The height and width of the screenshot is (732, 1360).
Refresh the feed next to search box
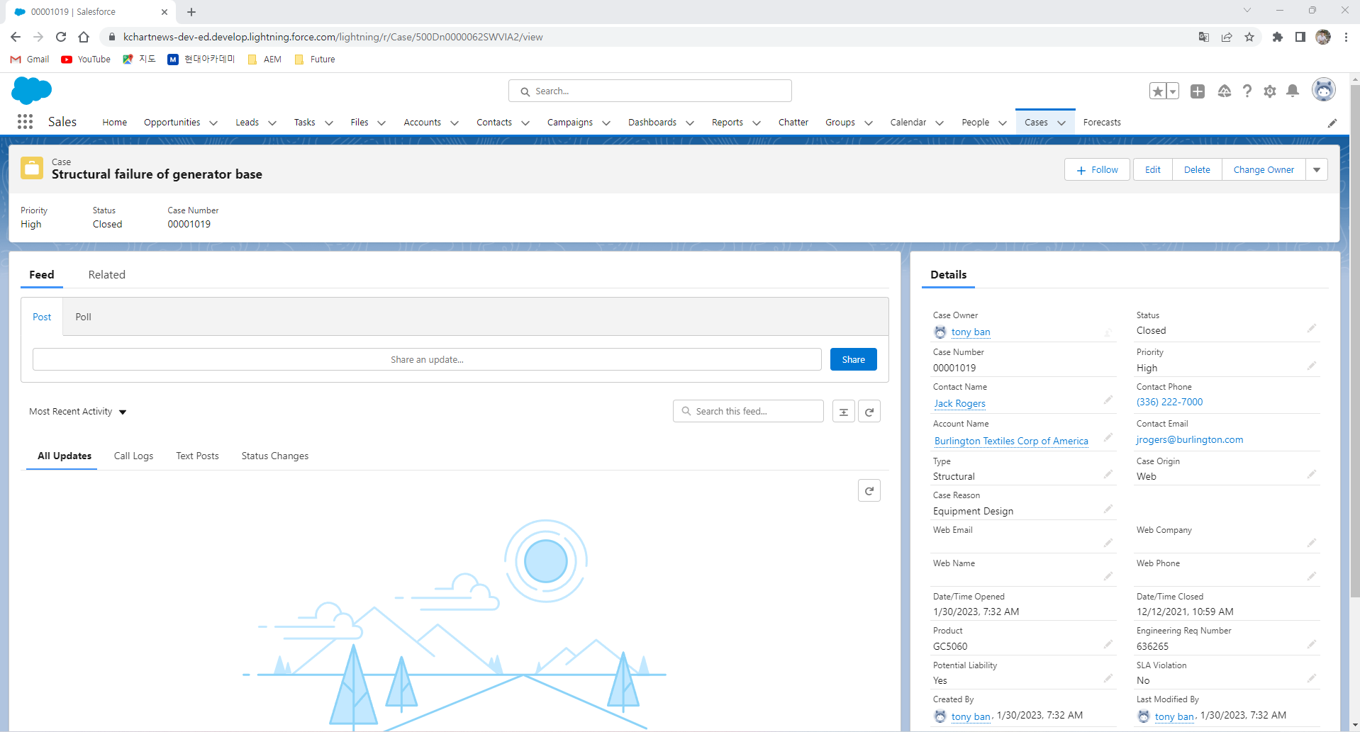869,412
